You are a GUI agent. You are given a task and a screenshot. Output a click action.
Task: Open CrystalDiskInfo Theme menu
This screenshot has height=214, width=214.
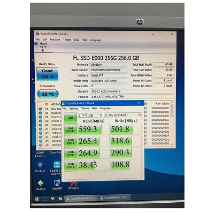click(x=67, y=40)
